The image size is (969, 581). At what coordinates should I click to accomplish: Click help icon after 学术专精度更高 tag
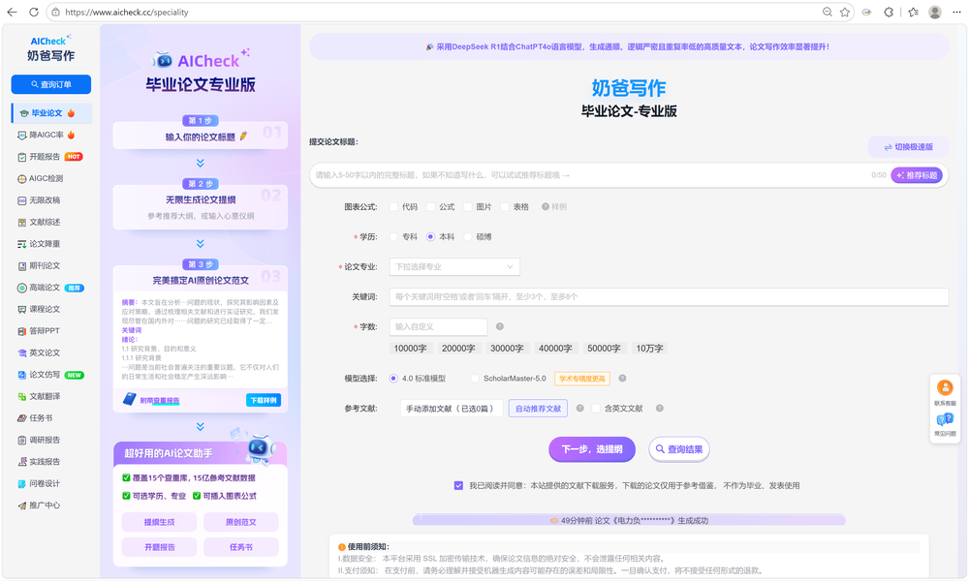622,378
